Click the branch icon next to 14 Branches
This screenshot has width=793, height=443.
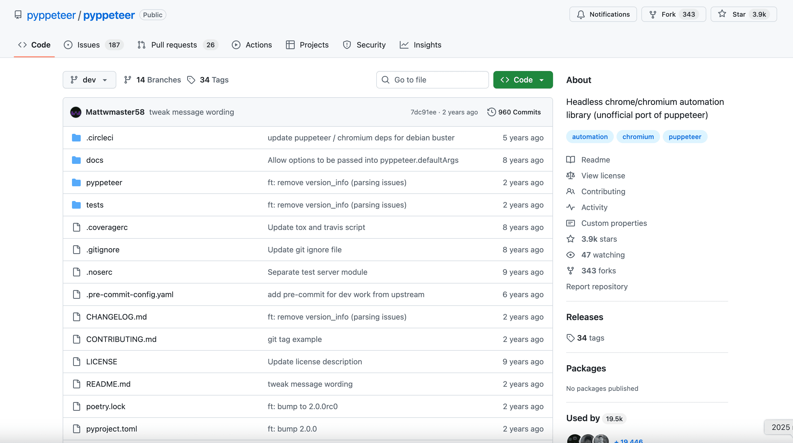[128, 79]
